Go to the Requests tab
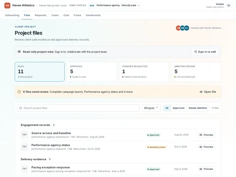Screen dimensions: 236x177 point(40,15)
